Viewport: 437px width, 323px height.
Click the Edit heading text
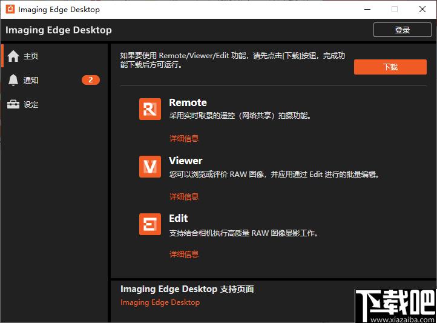[179, 218]
